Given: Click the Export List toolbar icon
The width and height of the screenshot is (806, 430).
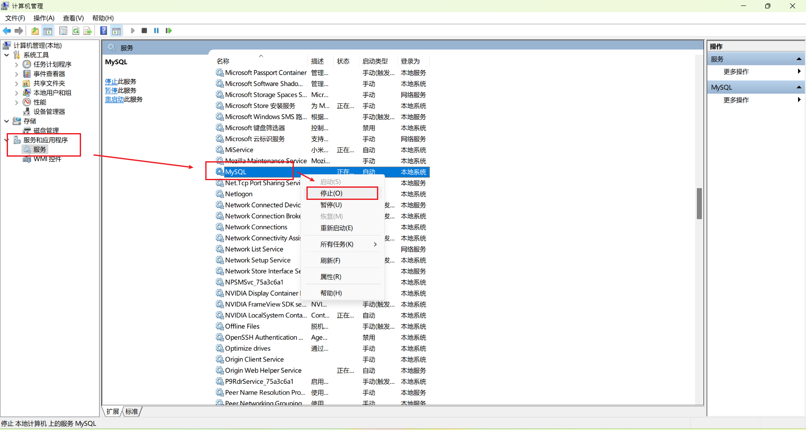Looking at the screenshot, I should [x=88, y=31].
